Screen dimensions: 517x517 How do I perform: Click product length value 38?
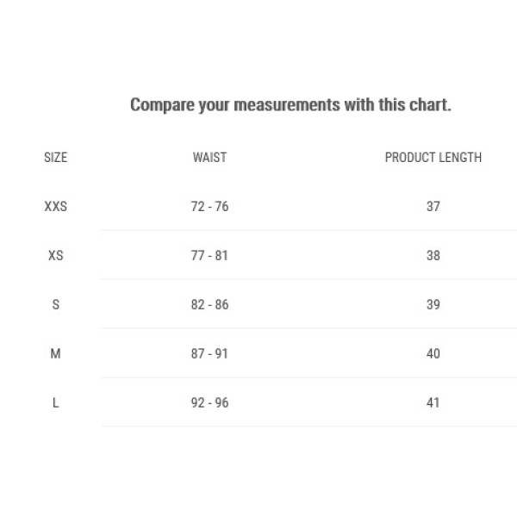point(433,256)
